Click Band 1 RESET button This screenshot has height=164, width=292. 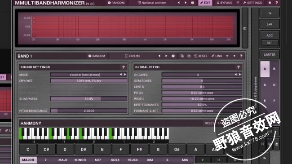pos(201,56)
